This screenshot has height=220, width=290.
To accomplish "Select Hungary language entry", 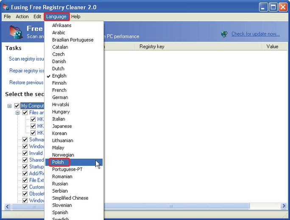I will click(x=74, y=112).
